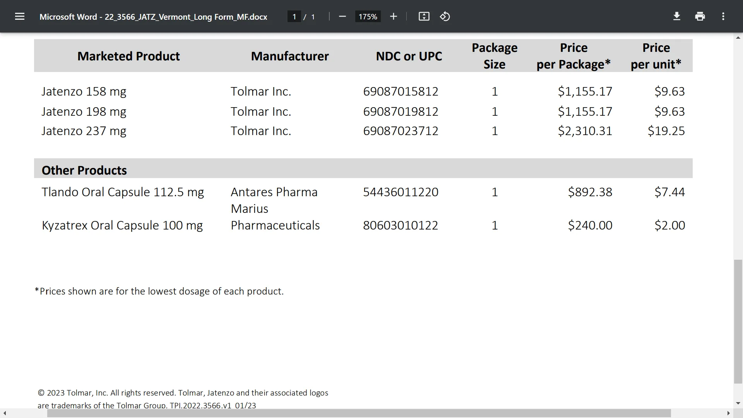Click NDC number 69087023712
Screen dimensions: 743x418
pos(401,131)
